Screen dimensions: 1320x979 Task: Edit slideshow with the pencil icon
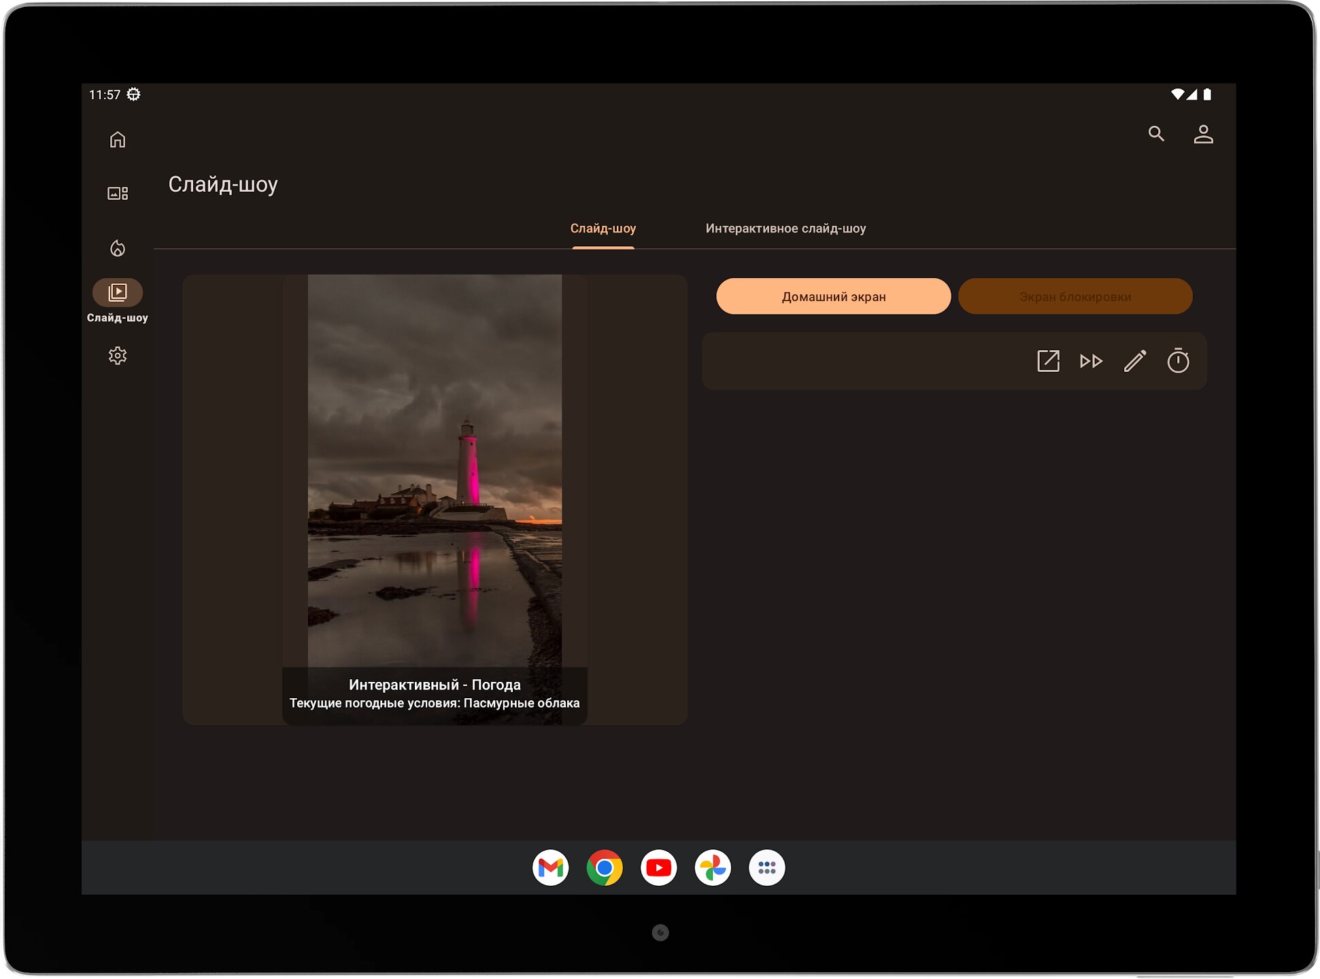point(1134,361)
